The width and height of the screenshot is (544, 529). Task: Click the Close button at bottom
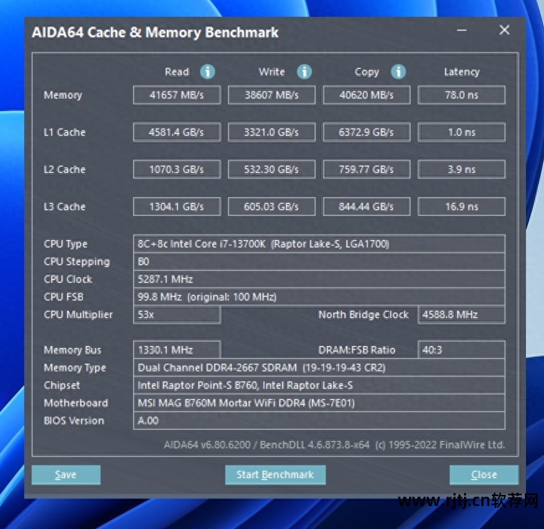(484, 474)
